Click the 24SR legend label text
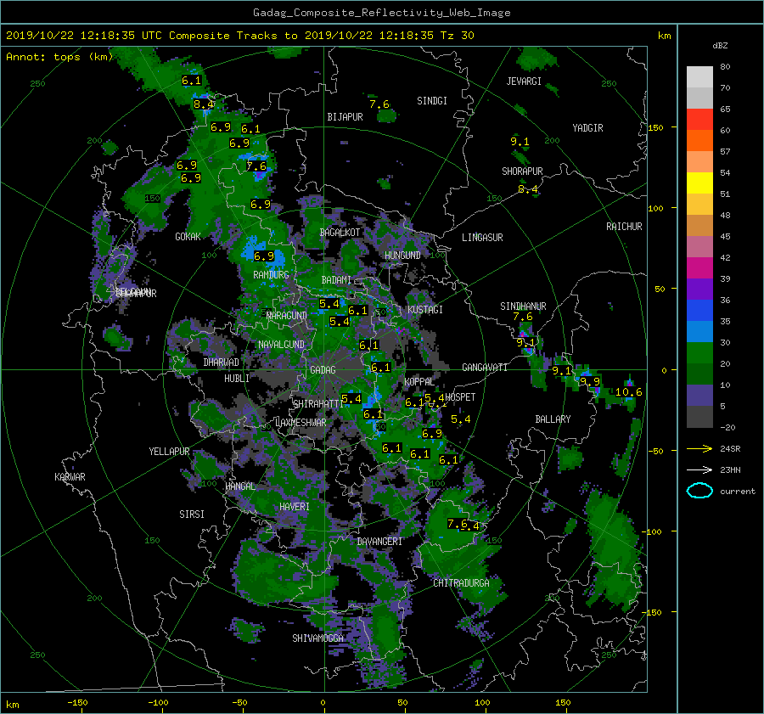 click(730, 449)
